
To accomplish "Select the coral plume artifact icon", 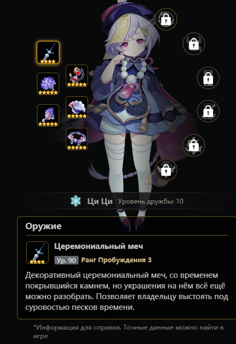I will 48,115.
